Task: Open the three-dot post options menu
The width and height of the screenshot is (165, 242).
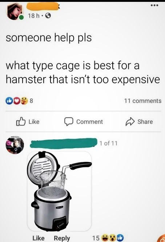Action: point(154,5)
